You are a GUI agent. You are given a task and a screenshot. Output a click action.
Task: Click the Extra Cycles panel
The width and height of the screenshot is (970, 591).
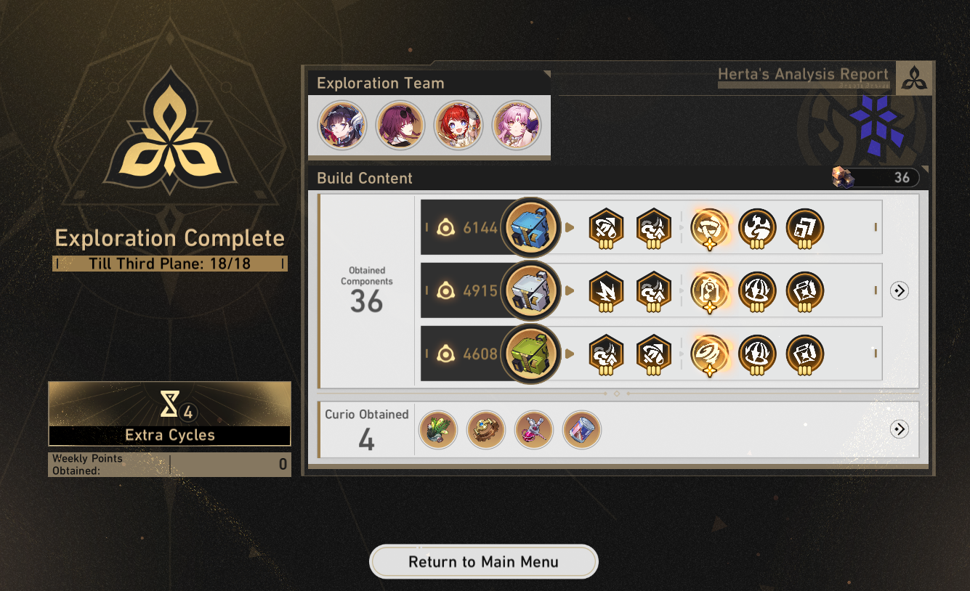pyautogui.click(x=169, y=414)
